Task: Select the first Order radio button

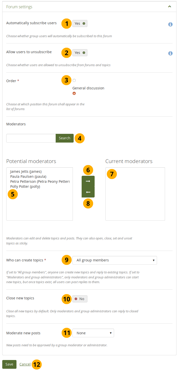Action: pos(74,80)
